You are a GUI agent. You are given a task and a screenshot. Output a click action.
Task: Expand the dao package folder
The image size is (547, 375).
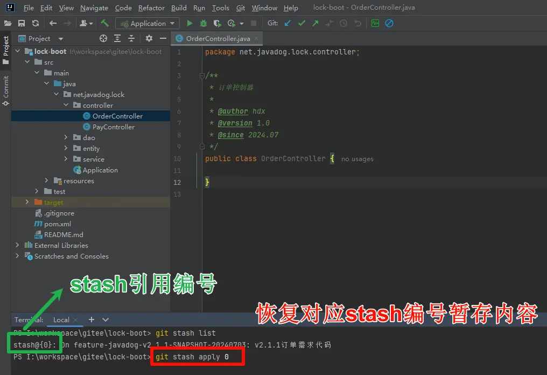[66, 138]
